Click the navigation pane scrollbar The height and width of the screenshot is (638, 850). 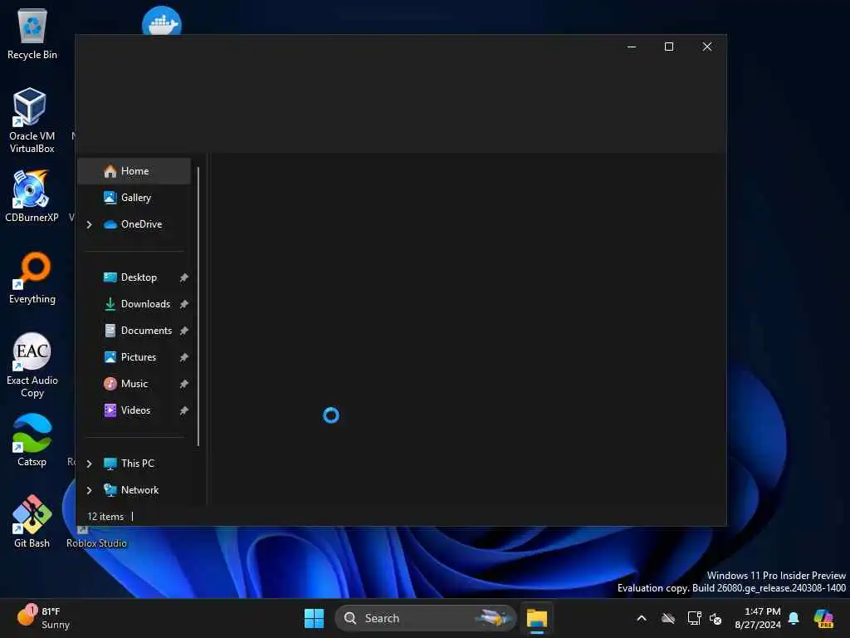(198, 307)
